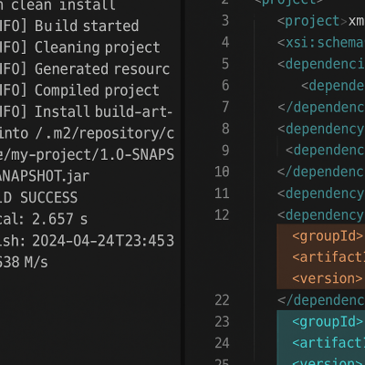Click the indented "<depende" tag on line 6
This screenshot has height=365, width=365.
tap(333, 86)
